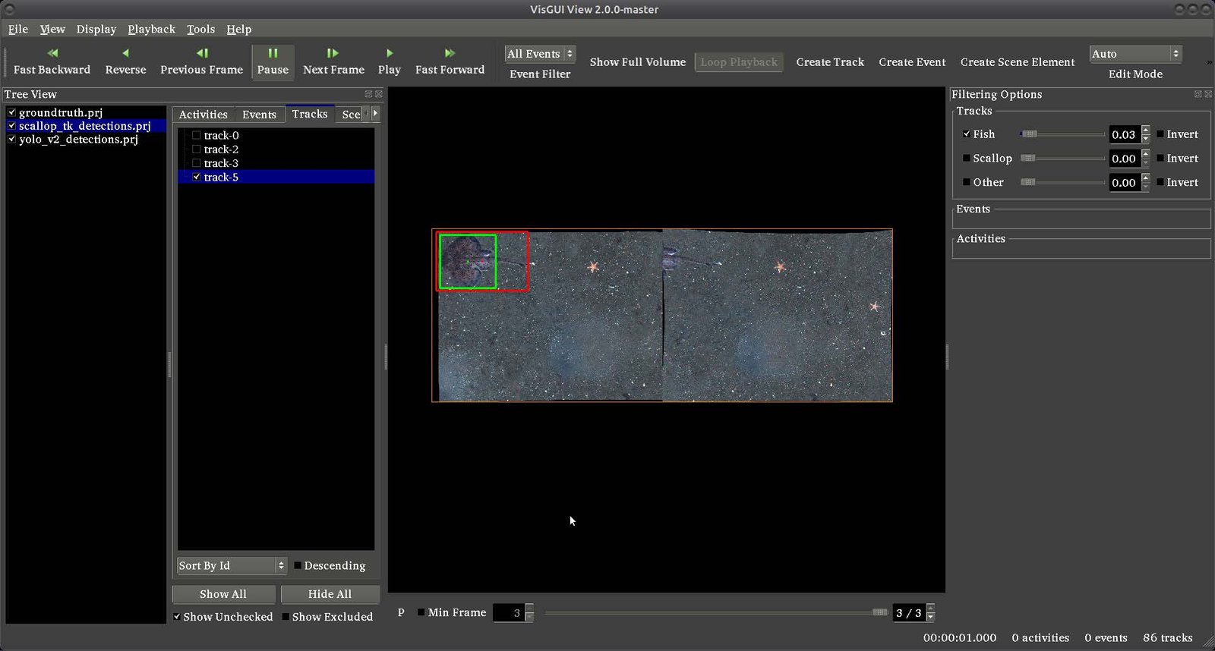1215x651 pixels.
Task: Start playback with the Play icon
Action: [390, 53]
